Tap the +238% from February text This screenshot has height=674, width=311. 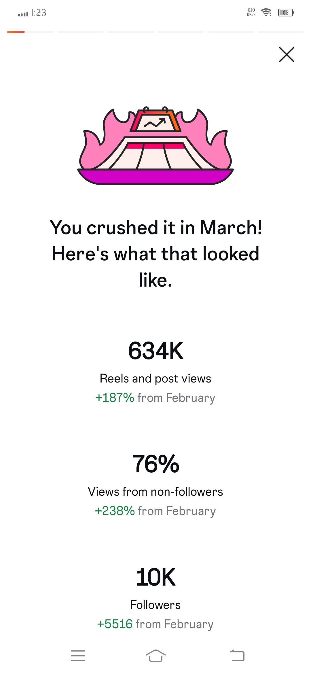(155, 511)
